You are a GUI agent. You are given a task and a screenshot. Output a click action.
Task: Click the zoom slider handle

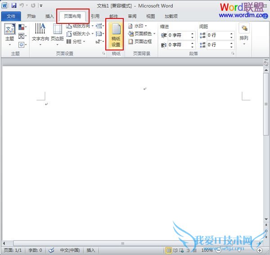(239, 250)
